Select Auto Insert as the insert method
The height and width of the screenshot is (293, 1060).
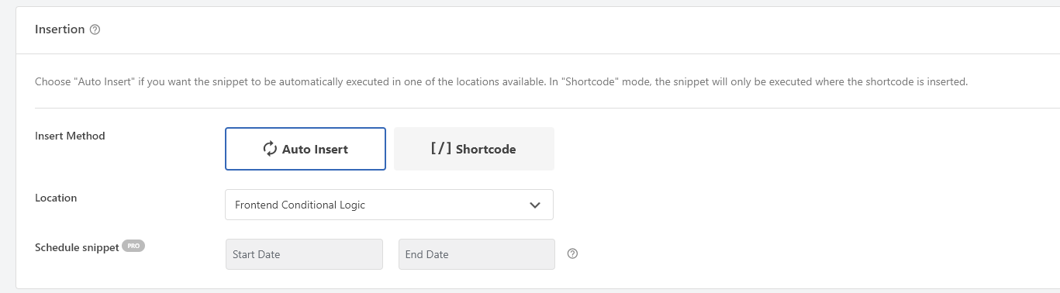[306, 149]
